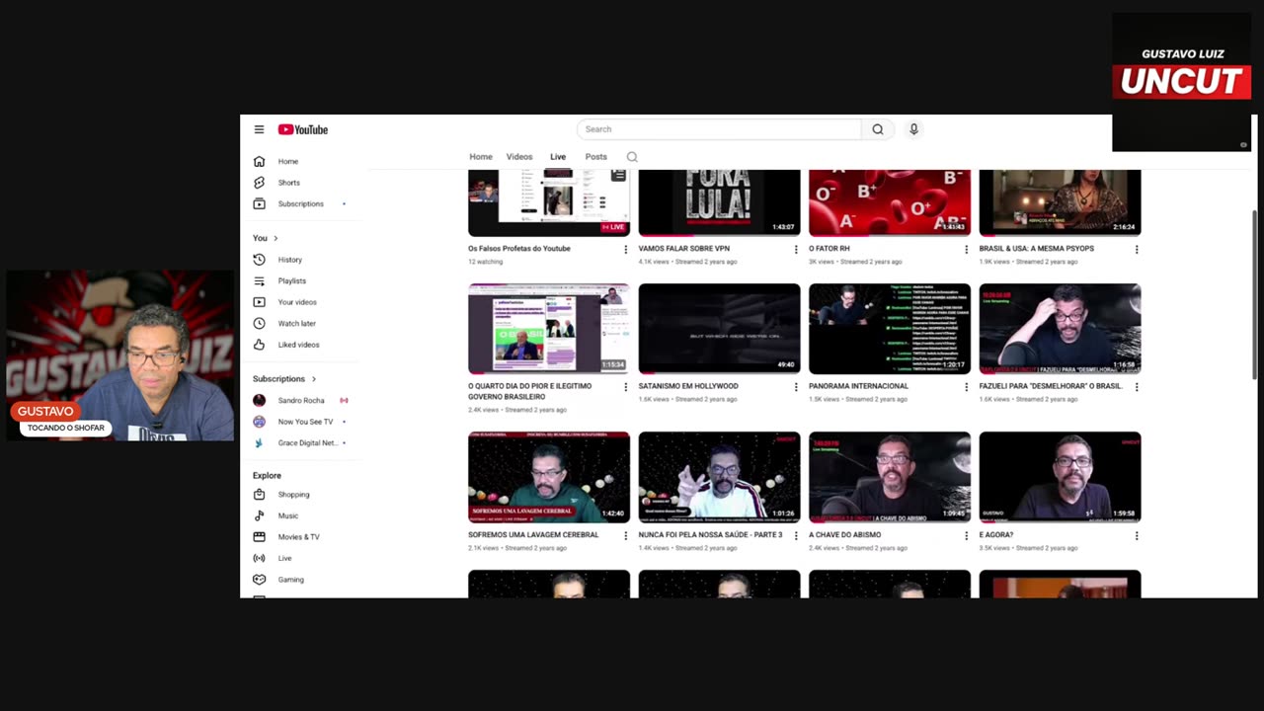Open options for PANORAMA INTERNACIONAL
The image size is (1264, 711).
click(966, 387)
